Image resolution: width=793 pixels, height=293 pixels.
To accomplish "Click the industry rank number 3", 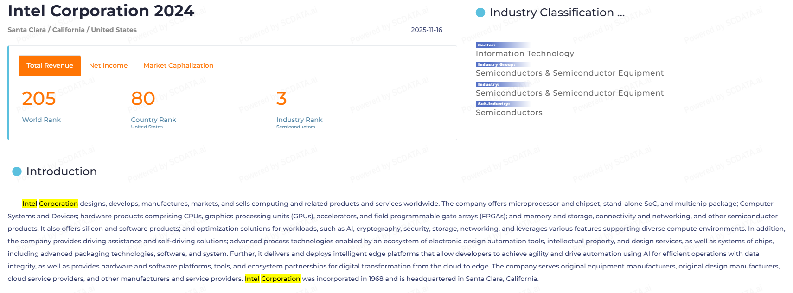I will (x=281, y=98).
